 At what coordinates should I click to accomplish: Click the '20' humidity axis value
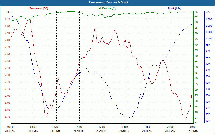pos(196,101)
